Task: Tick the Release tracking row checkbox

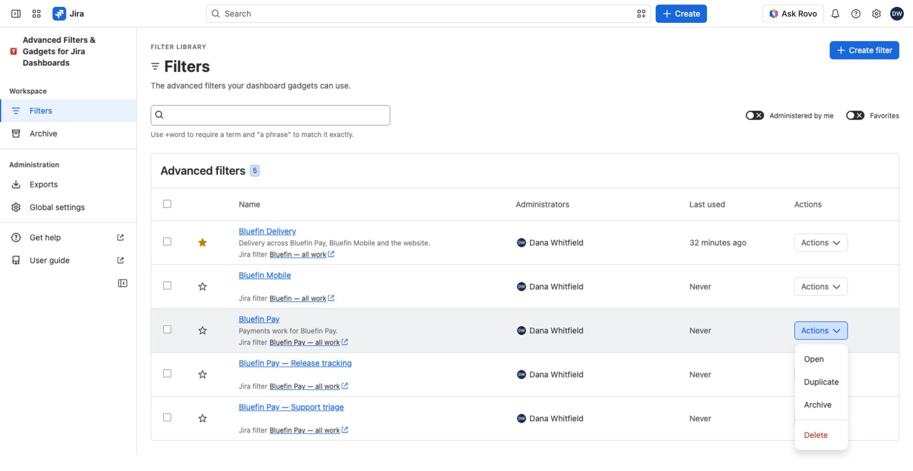Action: 167,373
